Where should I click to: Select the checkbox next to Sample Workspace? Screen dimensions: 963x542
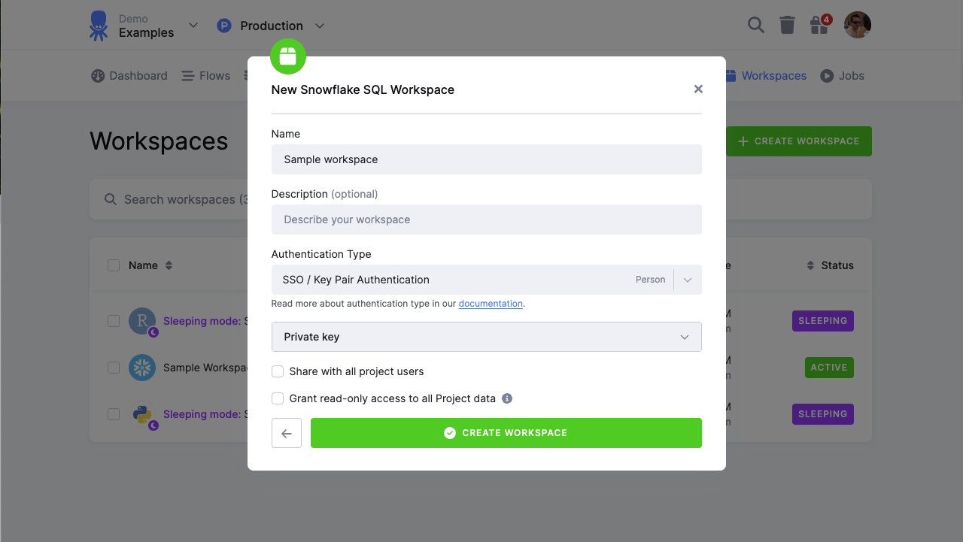coord(113,367)
